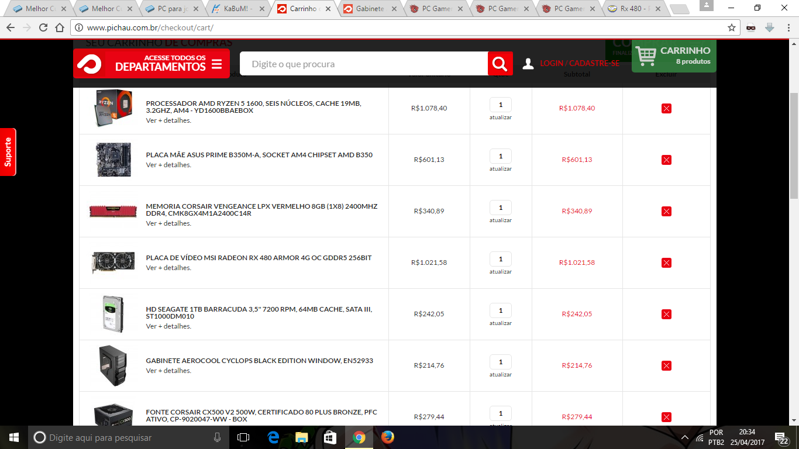Remove the Corsair CX500 power supply item
This screenshot has width=799, height=449.
pos(666,417)
